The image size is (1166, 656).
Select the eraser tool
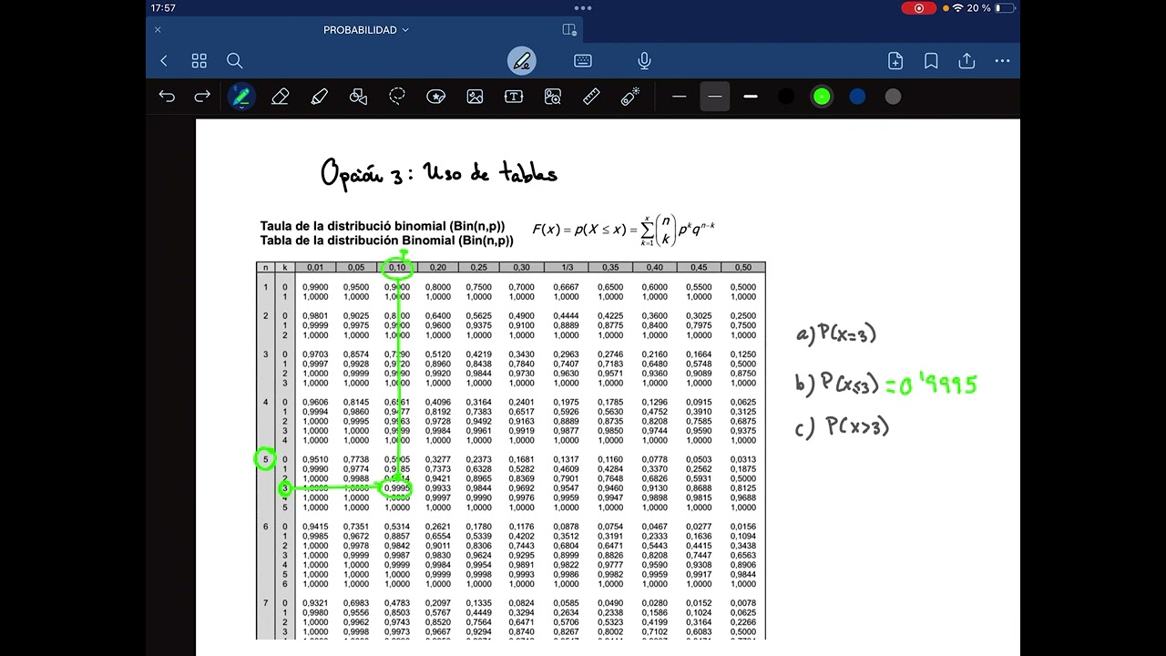point(281,96)
